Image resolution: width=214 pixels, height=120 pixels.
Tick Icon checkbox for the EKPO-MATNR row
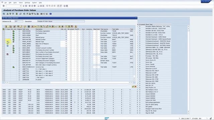tap(83, 40)
